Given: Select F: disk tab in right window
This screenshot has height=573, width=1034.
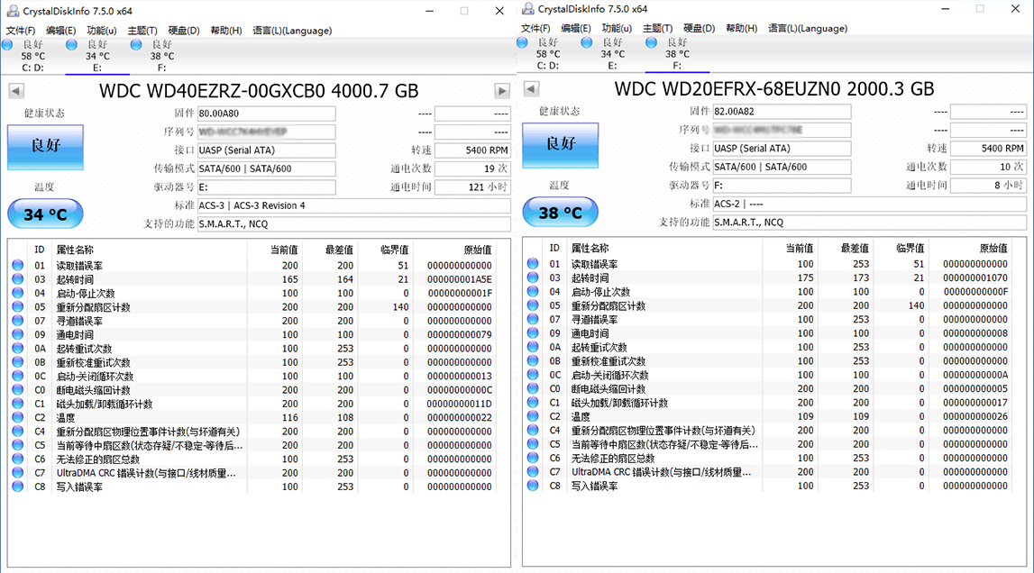Looking at the screenshot, I should [x=677, y=53].
